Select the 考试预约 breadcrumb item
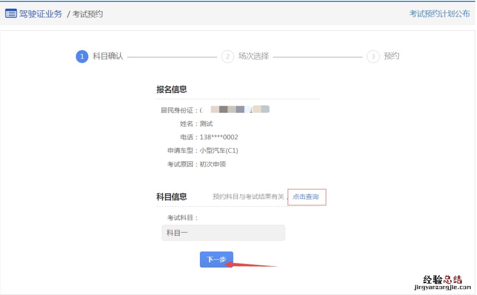 click(87, 14)
